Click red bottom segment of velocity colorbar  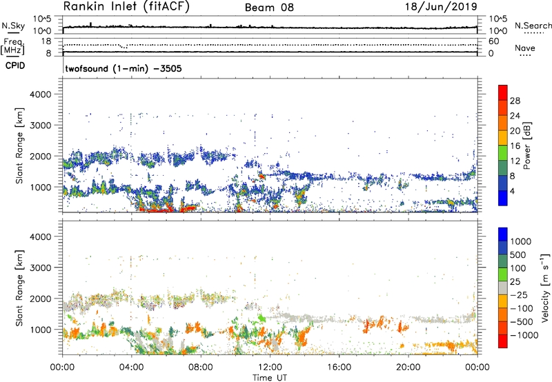tap(503, 341)
